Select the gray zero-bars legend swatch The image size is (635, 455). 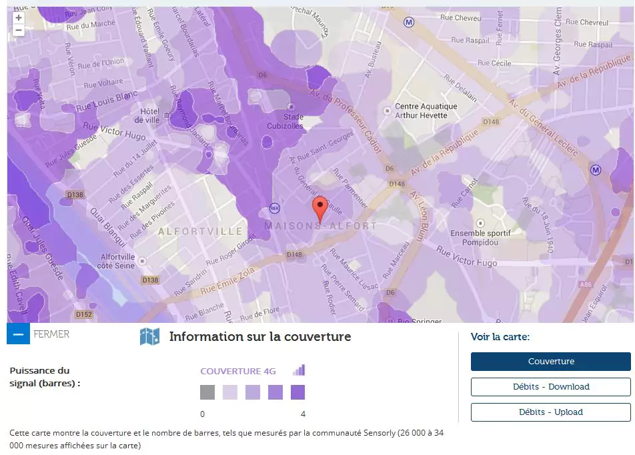coord(207,392)
